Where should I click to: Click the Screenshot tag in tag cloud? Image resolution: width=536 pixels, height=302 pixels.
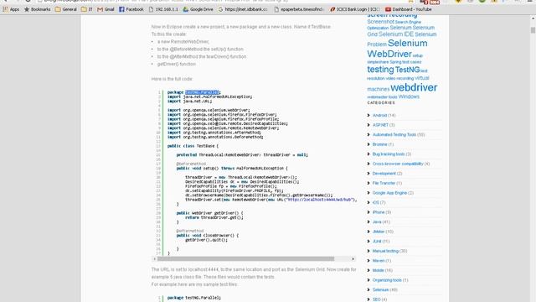coord(380,22)
